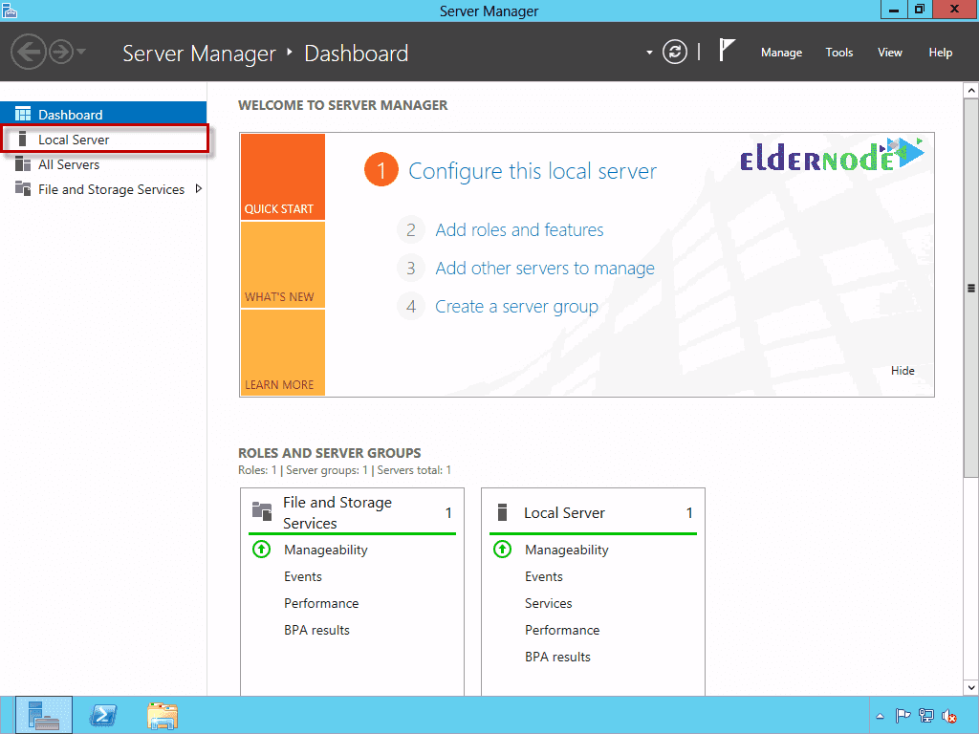Screen dimensions: 979x734
Task: Click Create a server group link
Action: tap(516, 307)
